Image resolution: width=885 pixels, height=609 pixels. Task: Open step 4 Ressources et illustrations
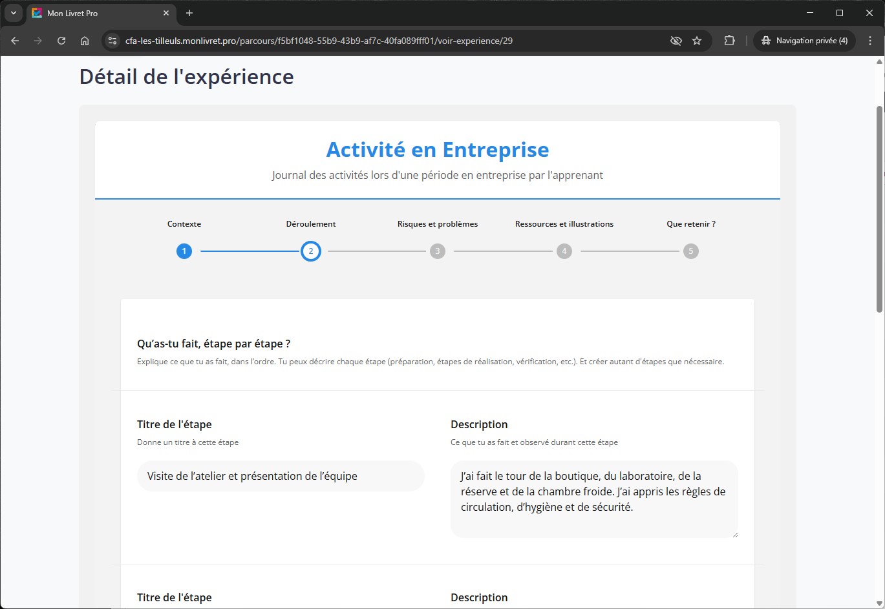[564, 251]
